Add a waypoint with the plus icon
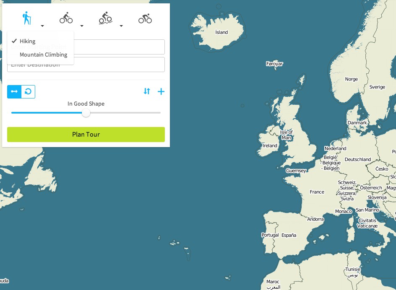The width and height of the screenshot is (396, 290). [x=161, y=91]
